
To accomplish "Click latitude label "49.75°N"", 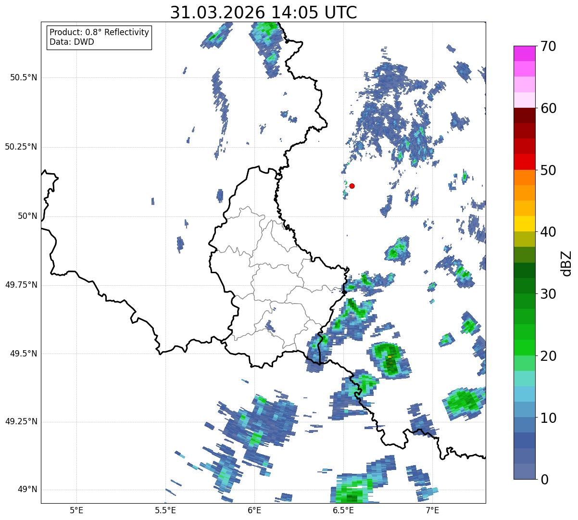I will [x=21, y=285].
